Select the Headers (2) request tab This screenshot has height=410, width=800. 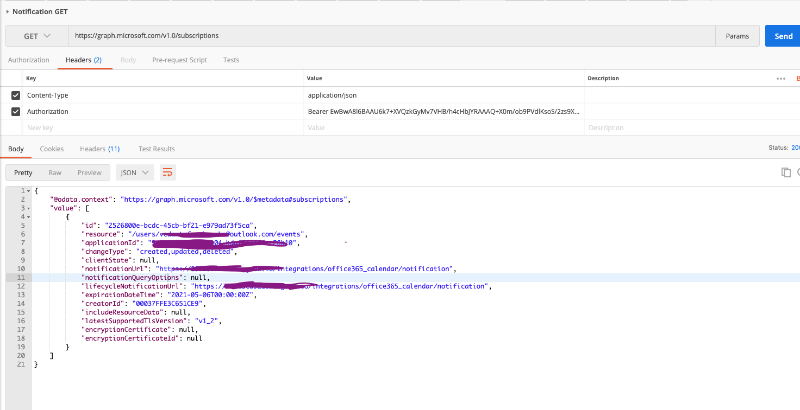point(84,60)
